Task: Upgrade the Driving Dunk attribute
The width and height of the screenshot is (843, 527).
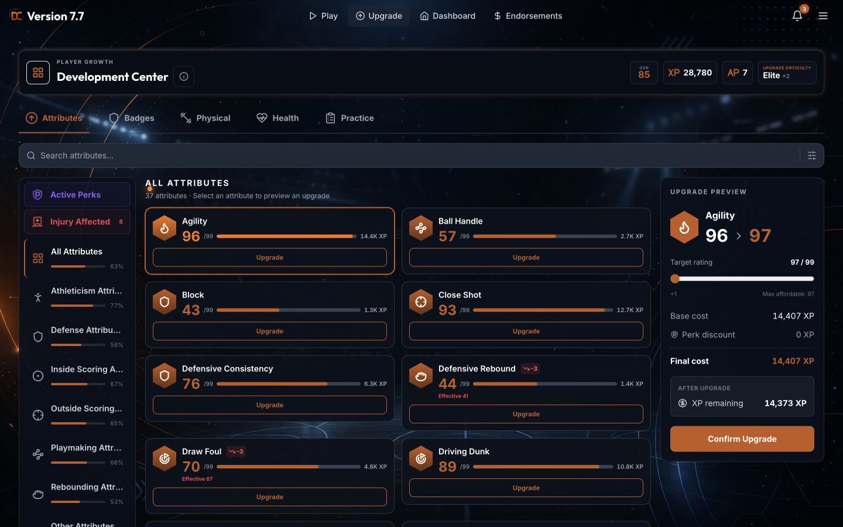Action: coord(526,488)
